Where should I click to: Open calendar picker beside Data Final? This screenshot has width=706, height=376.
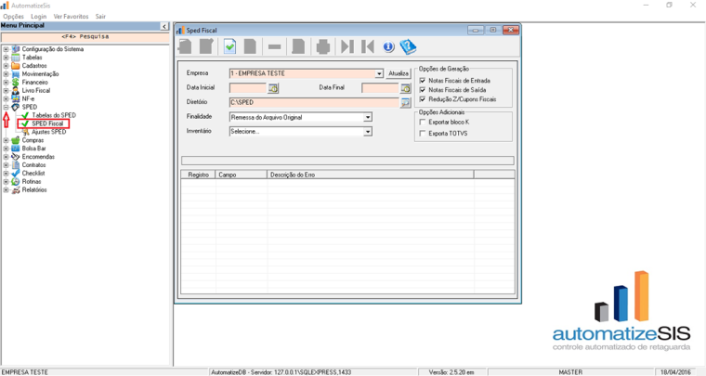coord(405,88)
